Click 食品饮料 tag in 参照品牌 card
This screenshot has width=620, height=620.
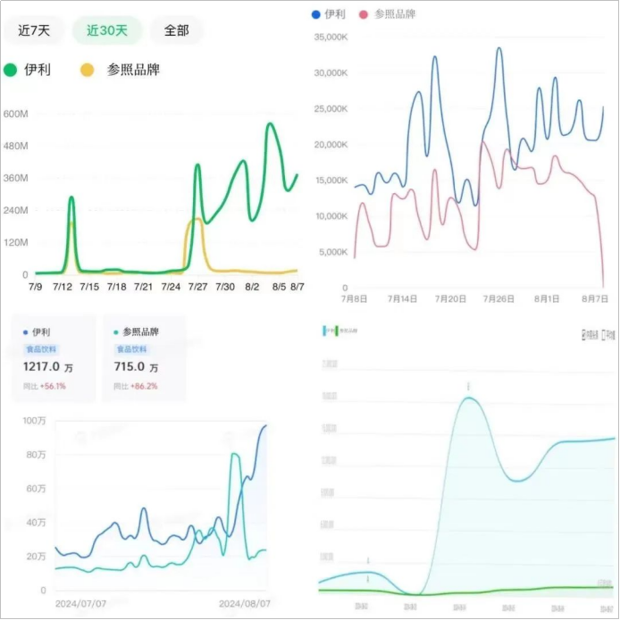click(131, 349)
